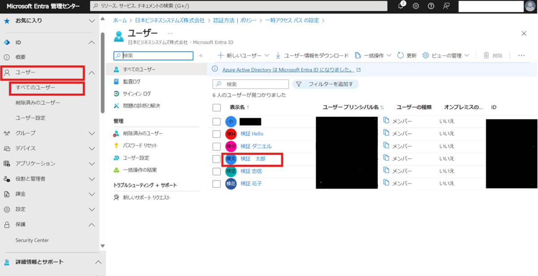Open 削除済みのユーザー in left sidebar

point(38,103)
